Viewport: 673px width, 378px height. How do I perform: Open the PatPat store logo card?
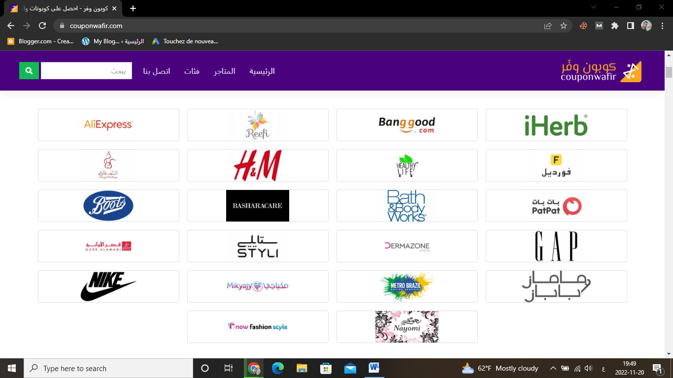point(556,206)
